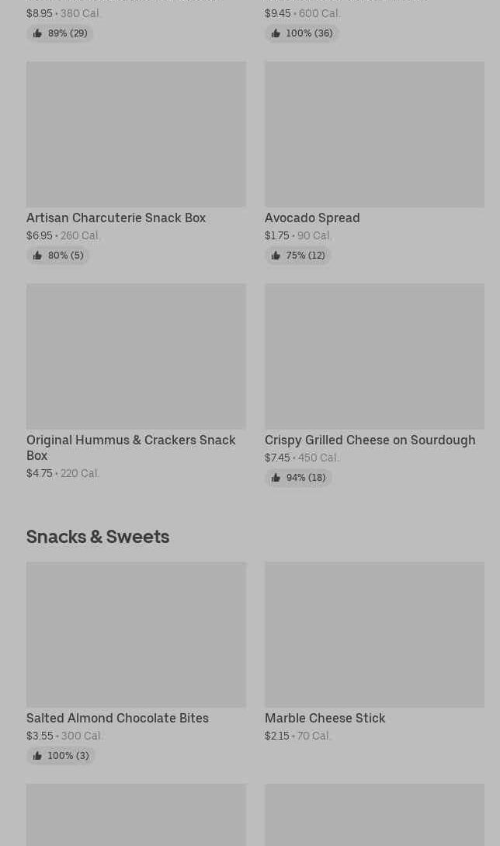The image size is (500, 846).
Task: Click the $4.75 hummus snack box price
Action: pyautogui.click(x=40, y=473)
